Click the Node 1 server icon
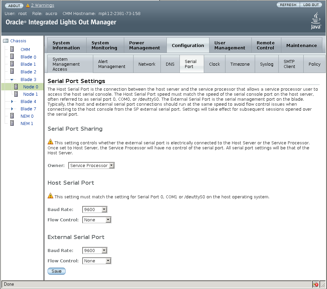Screen dimensions: 327x289 (x=16, y=94)
